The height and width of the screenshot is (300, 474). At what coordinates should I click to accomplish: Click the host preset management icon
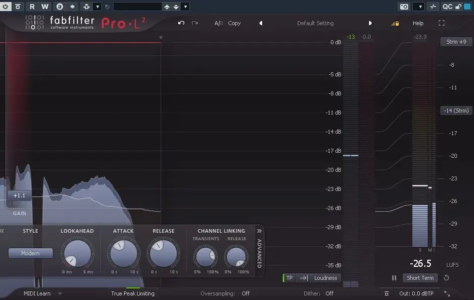[86, 7]
